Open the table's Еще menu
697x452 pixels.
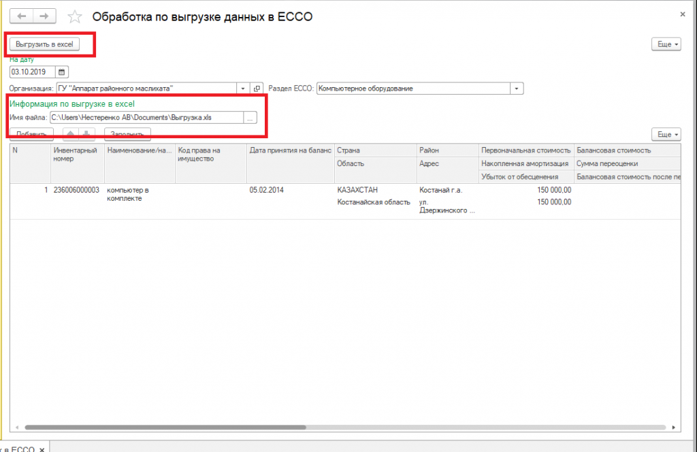coord(665,134)
